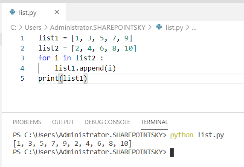Click the terminal cursor at last prompt

click(x=172, y=153)
